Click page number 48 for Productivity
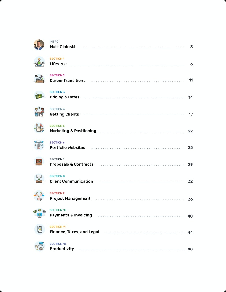 point(190,249)
